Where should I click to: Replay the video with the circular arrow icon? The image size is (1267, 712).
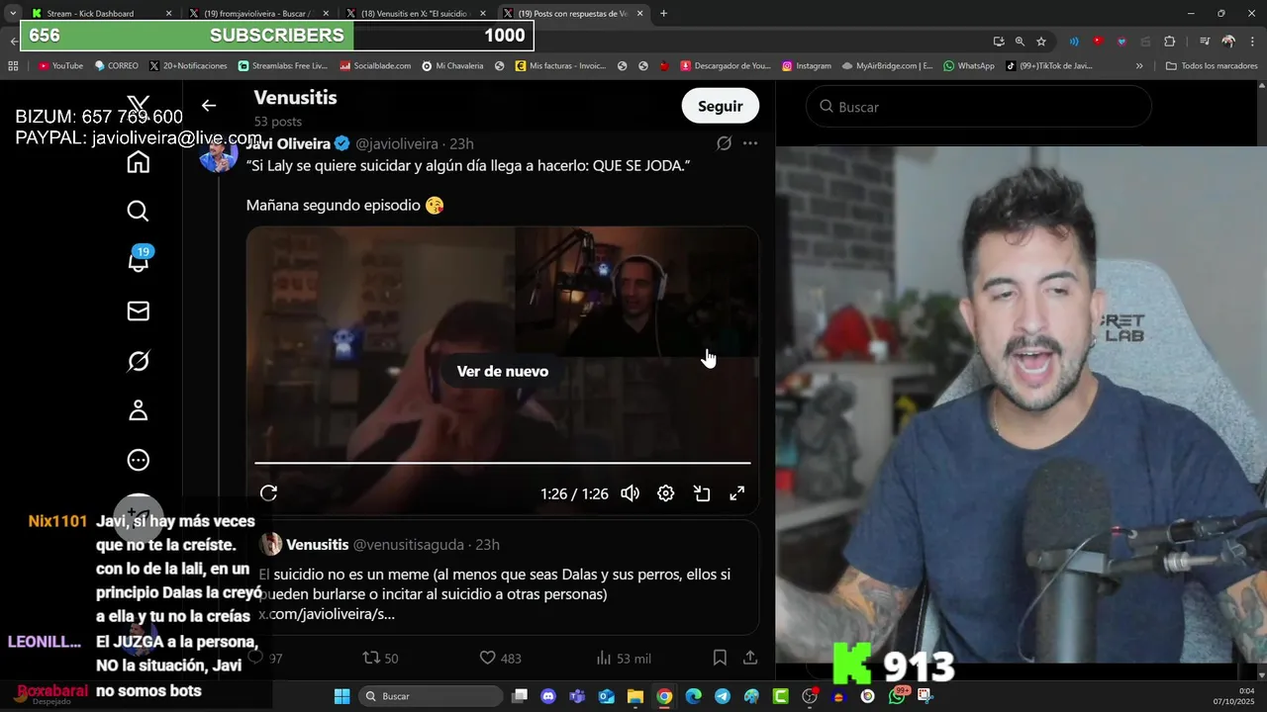pos(268,493)
